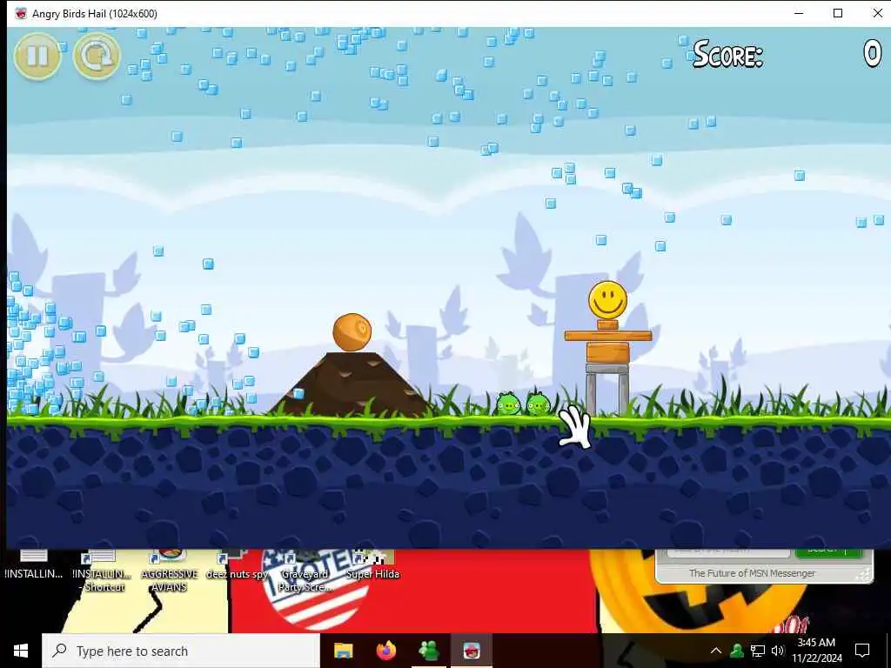Expand the hidden system tray icons chevron

[x=716, y=651]
